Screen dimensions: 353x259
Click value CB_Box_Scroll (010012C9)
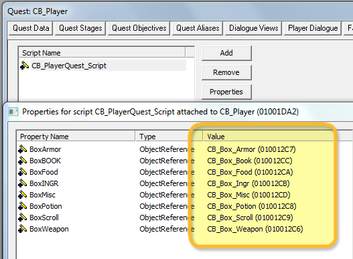250,218
